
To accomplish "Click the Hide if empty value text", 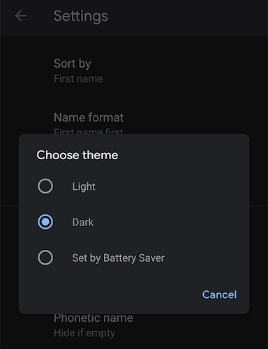I will pos(84,333).
